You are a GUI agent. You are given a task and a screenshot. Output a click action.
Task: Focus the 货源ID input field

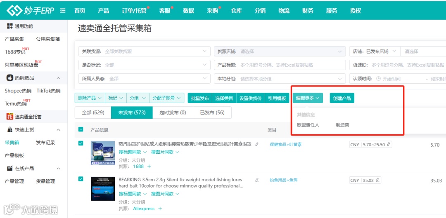(x=398, y=65)
